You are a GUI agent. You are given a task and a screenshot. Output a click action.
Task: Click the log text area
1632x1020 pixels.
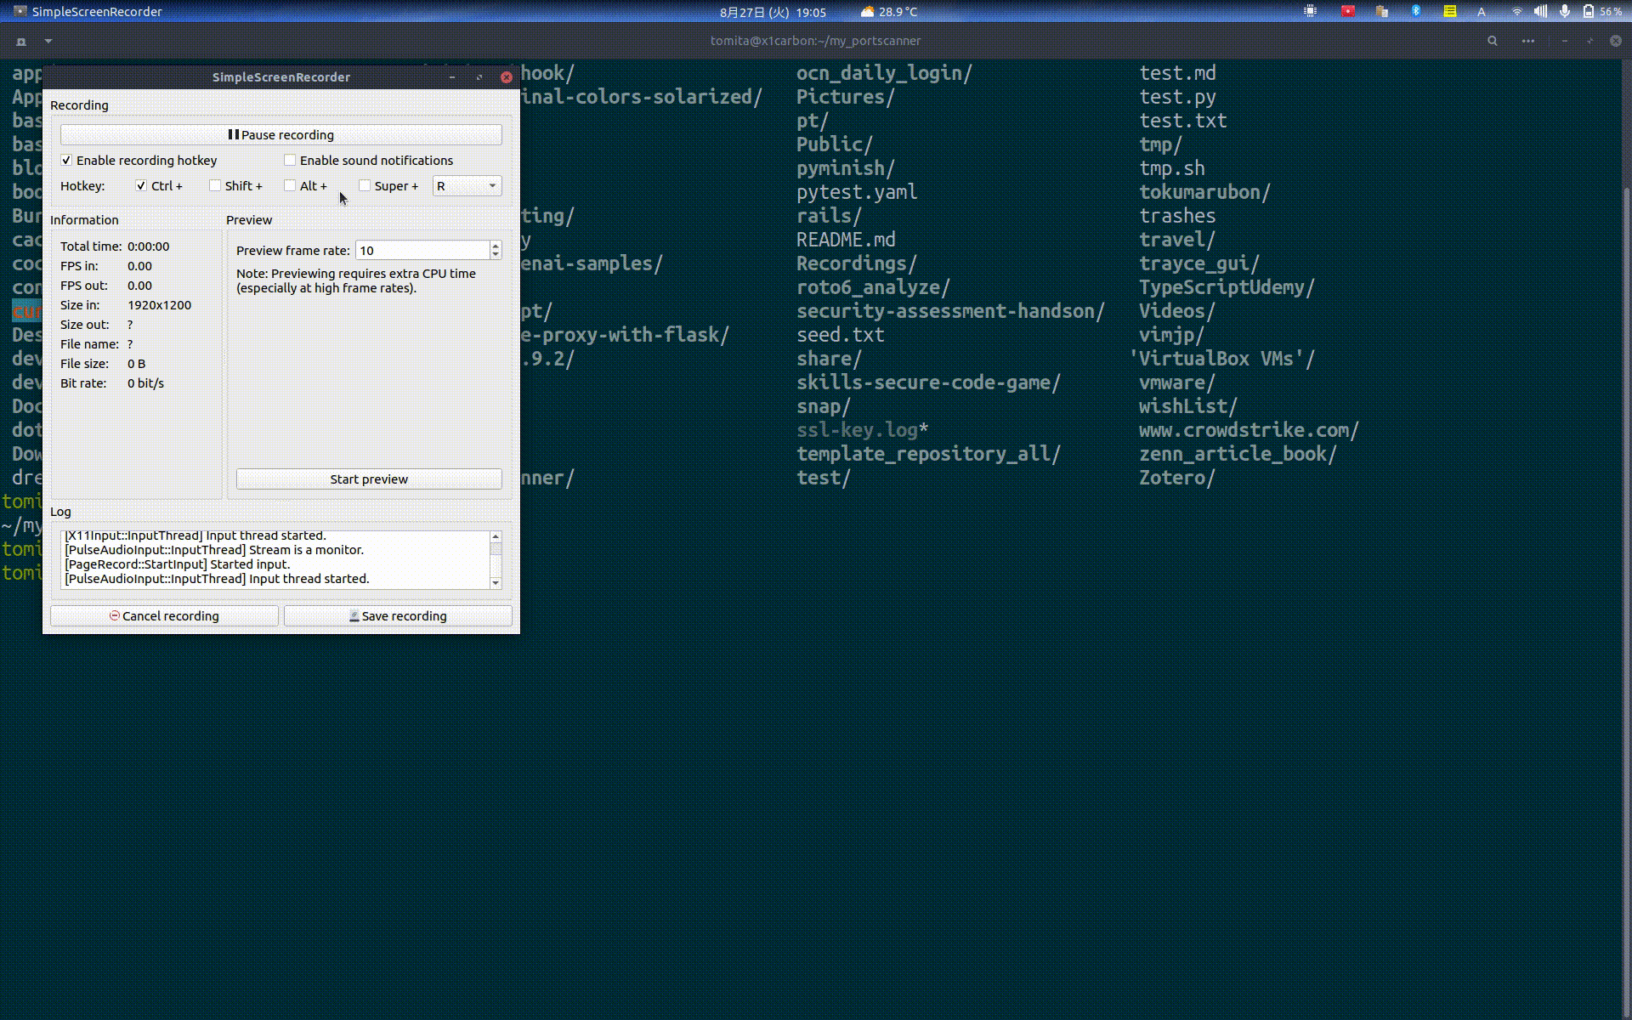(x=275, y=559)
